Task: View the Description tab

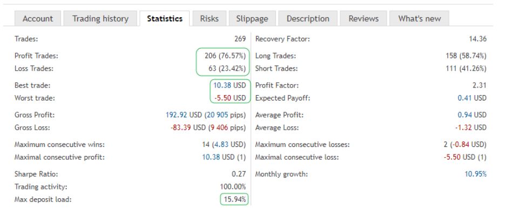Action: (308, 19)
